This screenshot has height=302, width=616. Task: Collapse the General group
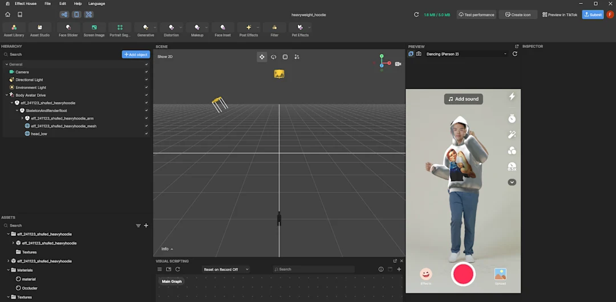[x=7, y=64]
